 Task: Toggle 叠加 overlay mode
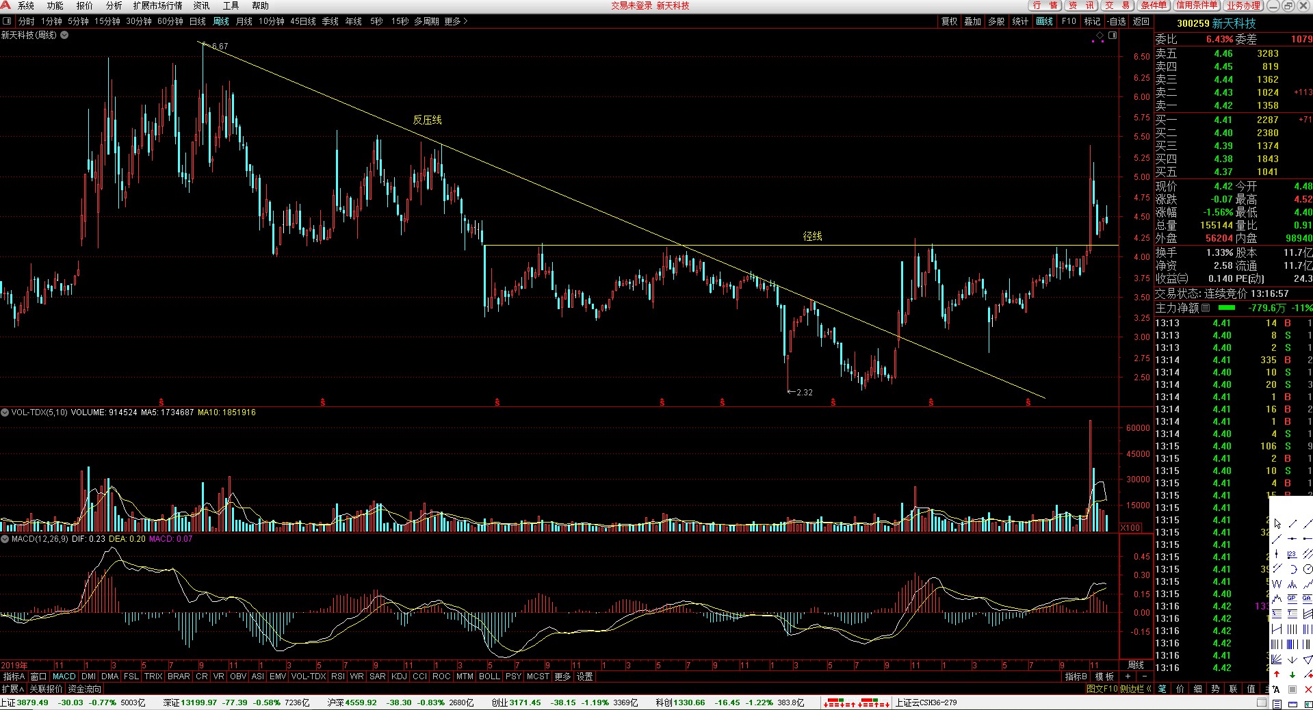[972, 21]
